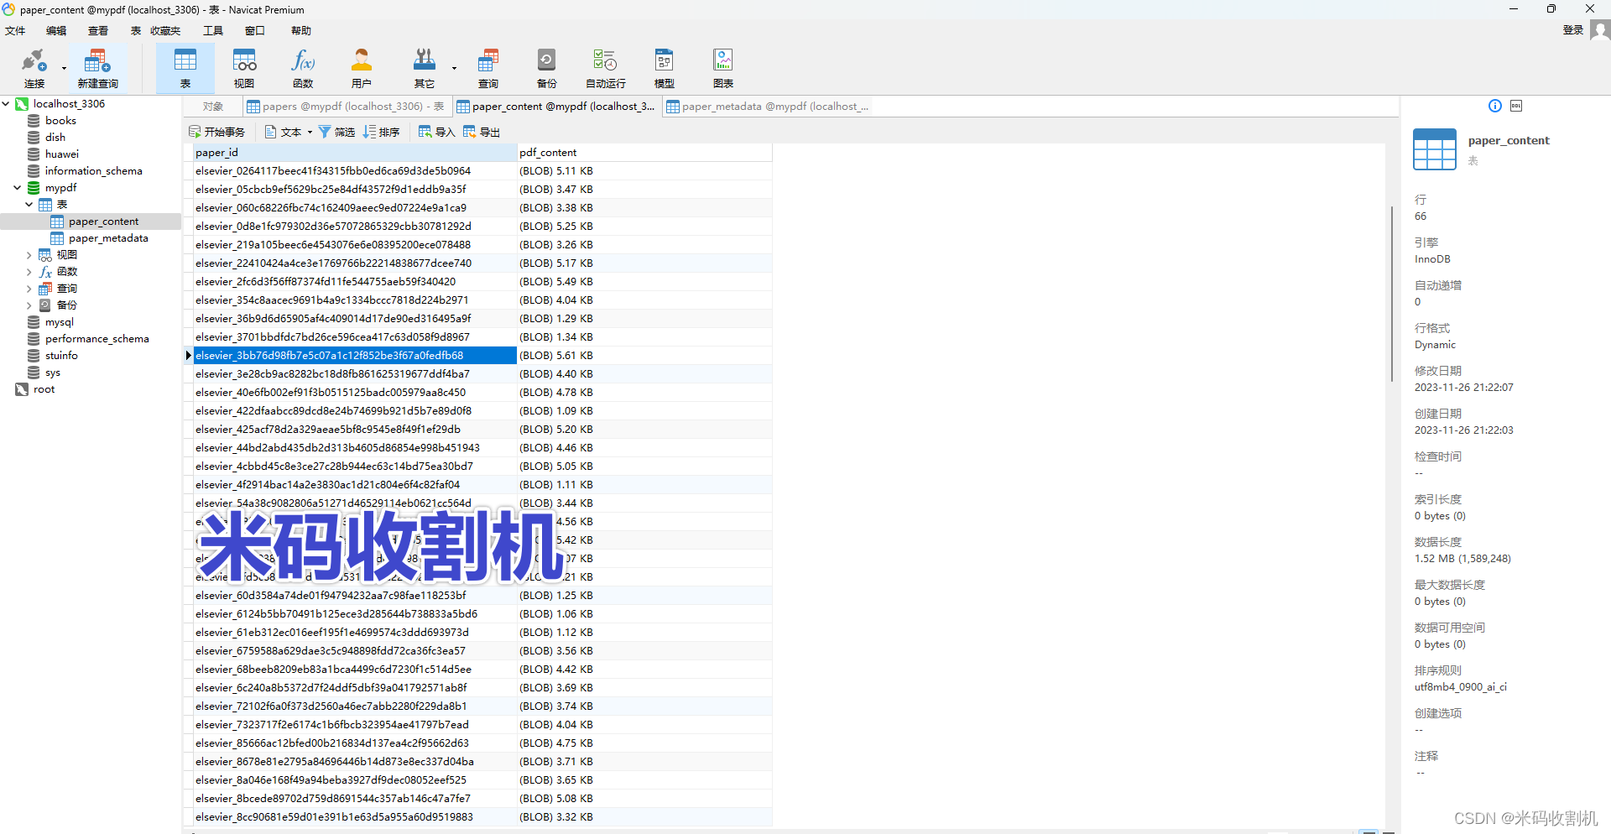The height and width of the screenshot is (834, 1611).
Task: Click the pdf_content column header
Action: 644,153
